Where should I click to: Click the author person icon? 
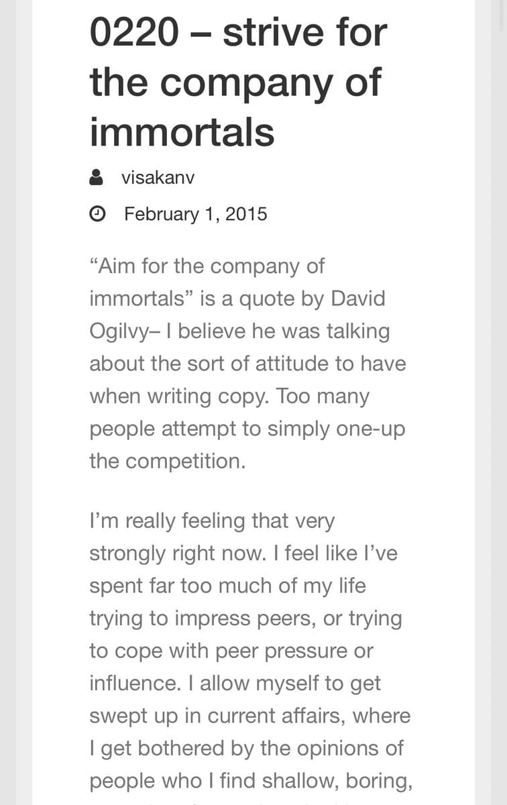(97, 178)
